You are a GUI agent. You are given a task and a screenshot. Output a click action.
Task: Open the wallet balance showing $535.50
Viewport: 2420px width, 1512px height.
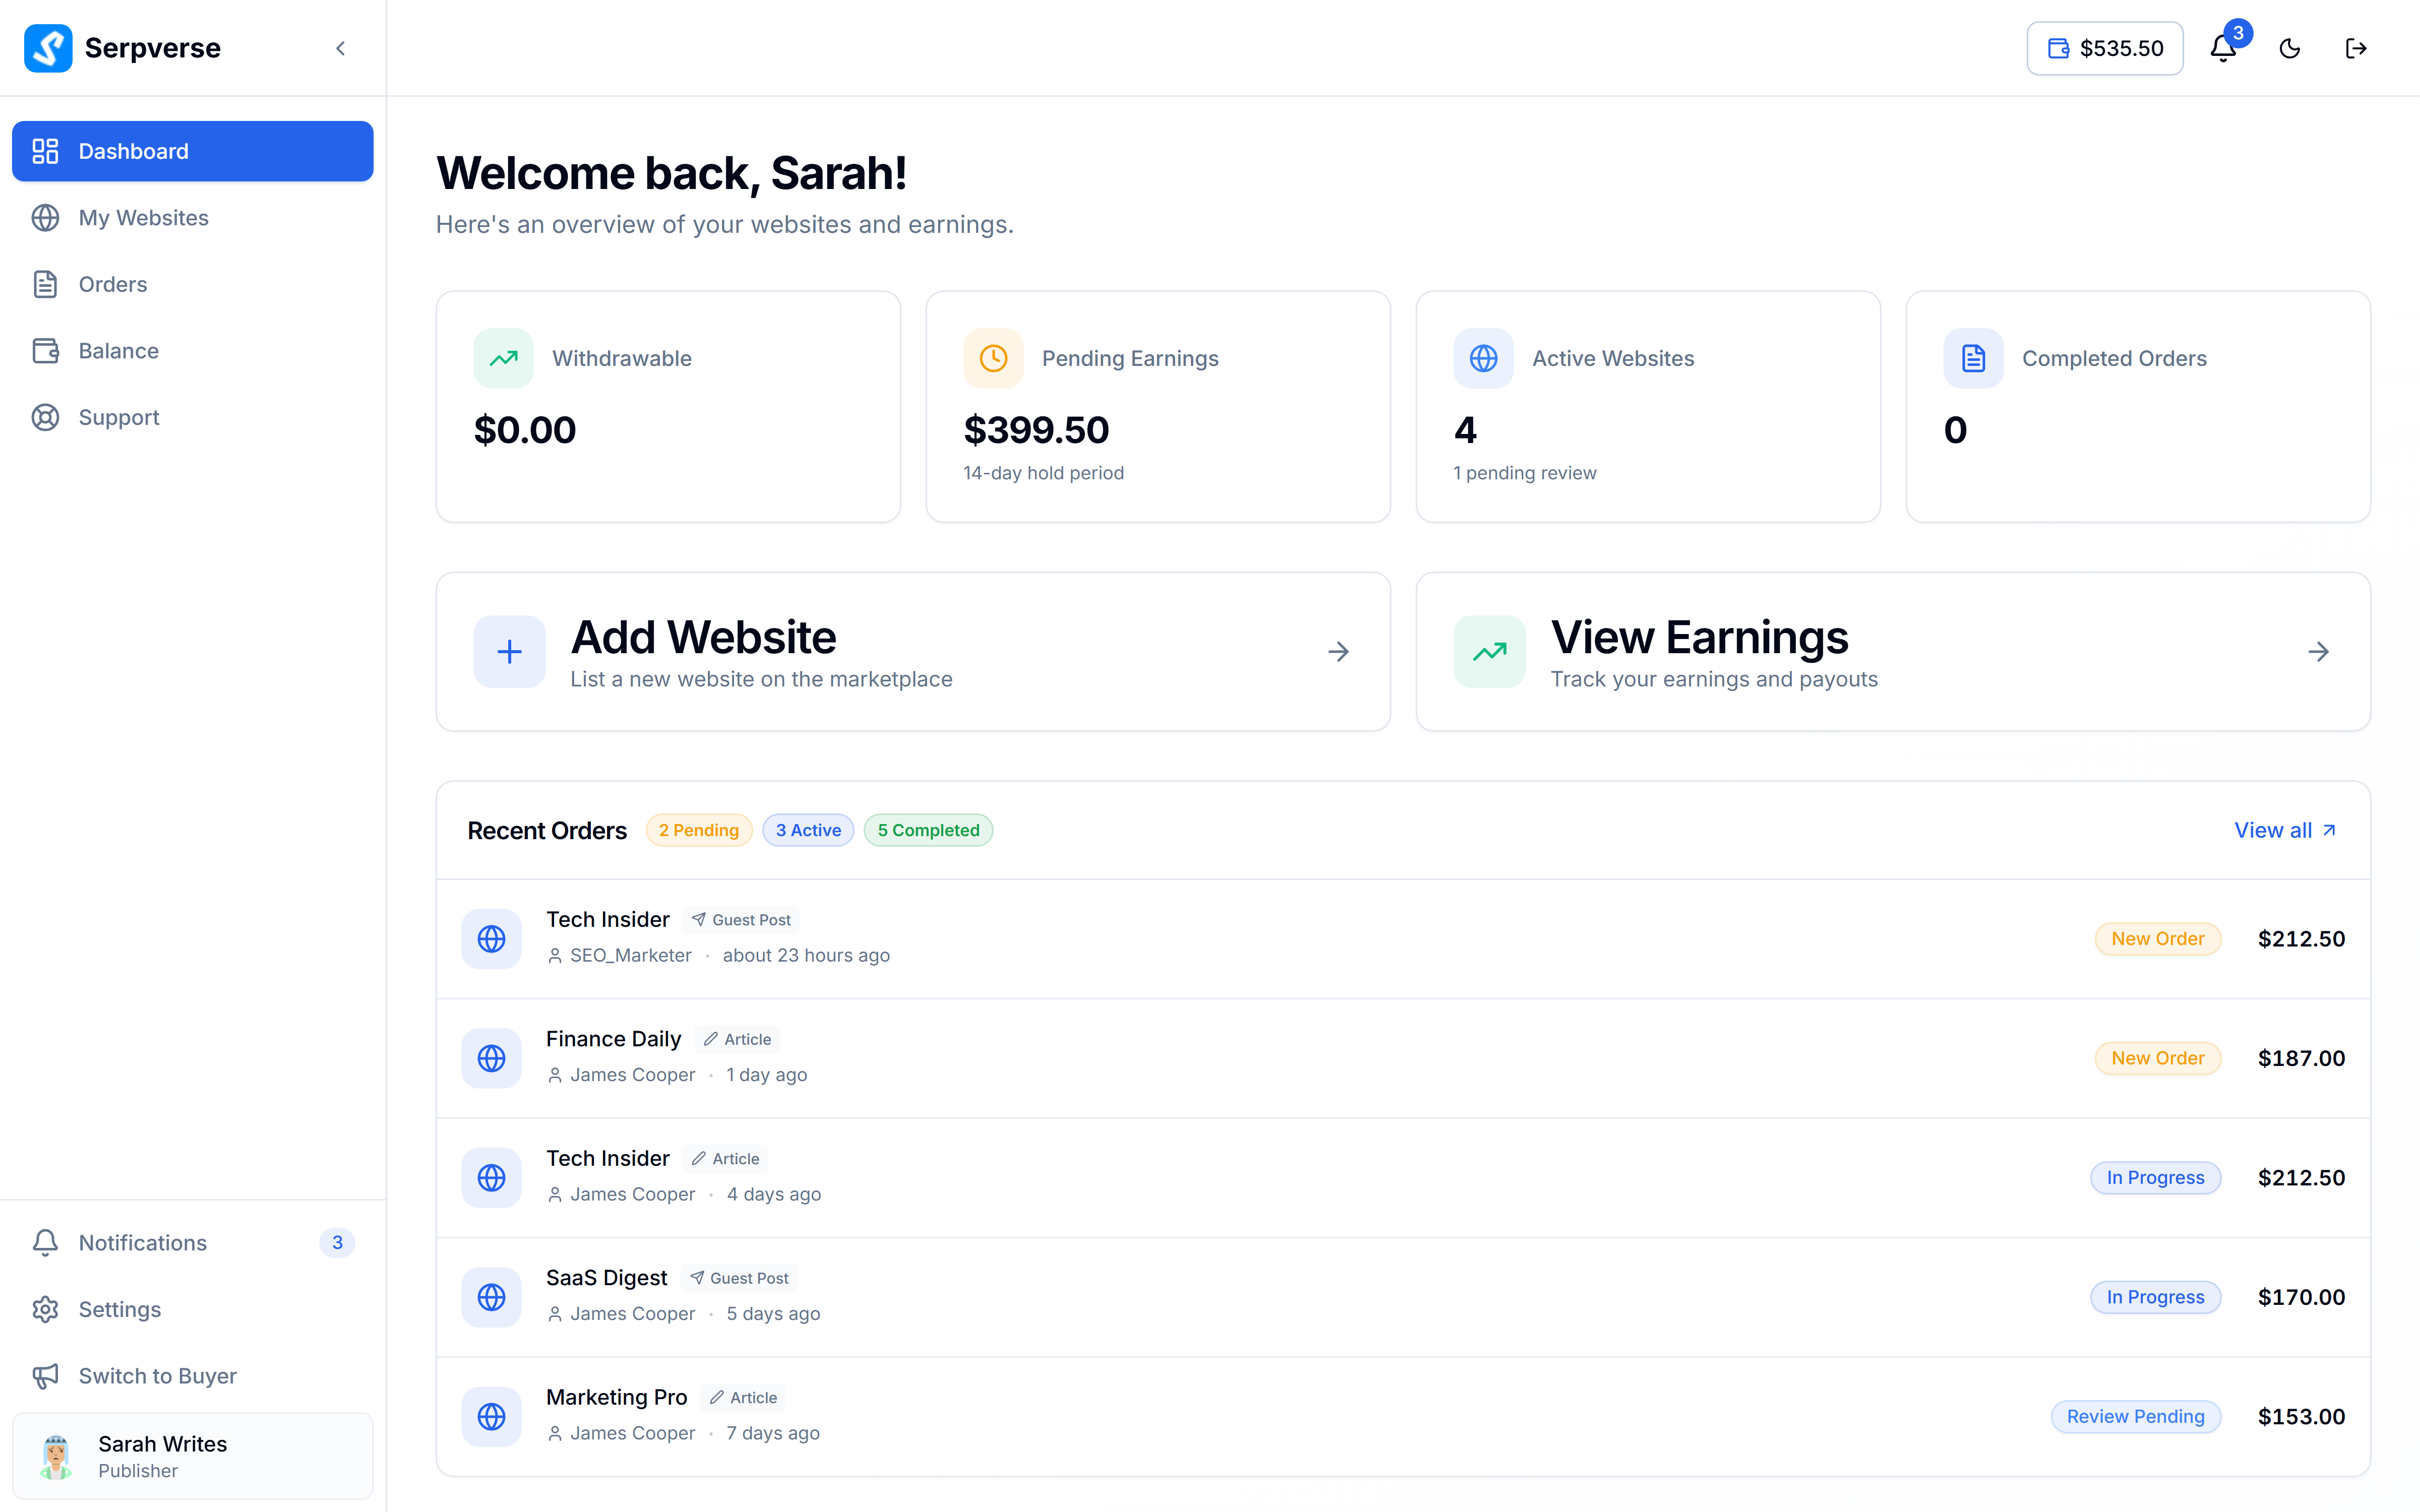[x=2104, y=48]
